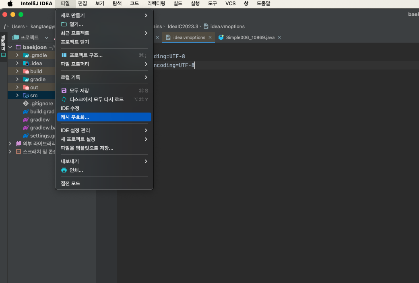Open the 도움말 menu

pyautogui.click(x=264, y=4)
